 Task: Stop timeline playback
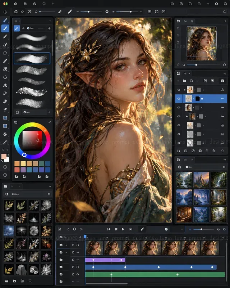click(116, 229)
